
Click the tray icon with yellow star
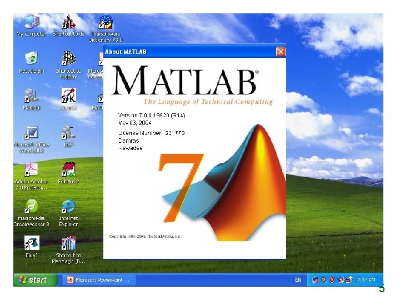(x=349, y=280)
